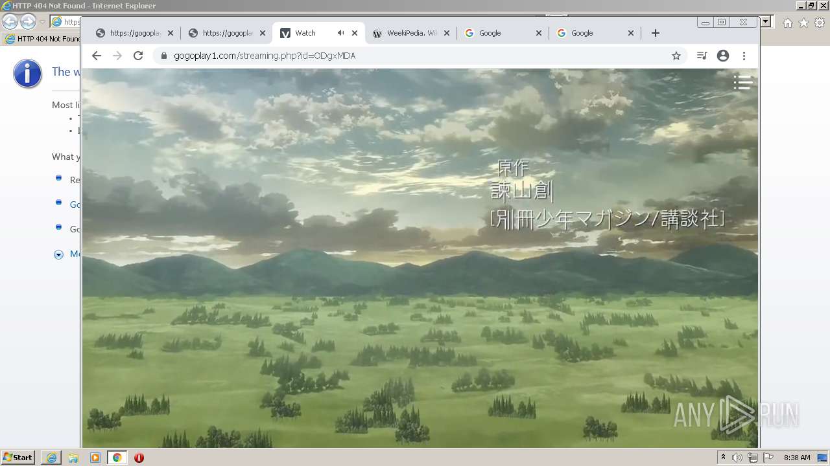The width and height of the screenshot is (830, 466).
Task: Click the Chrome forward arrow
Action: [x=117, y=56]
